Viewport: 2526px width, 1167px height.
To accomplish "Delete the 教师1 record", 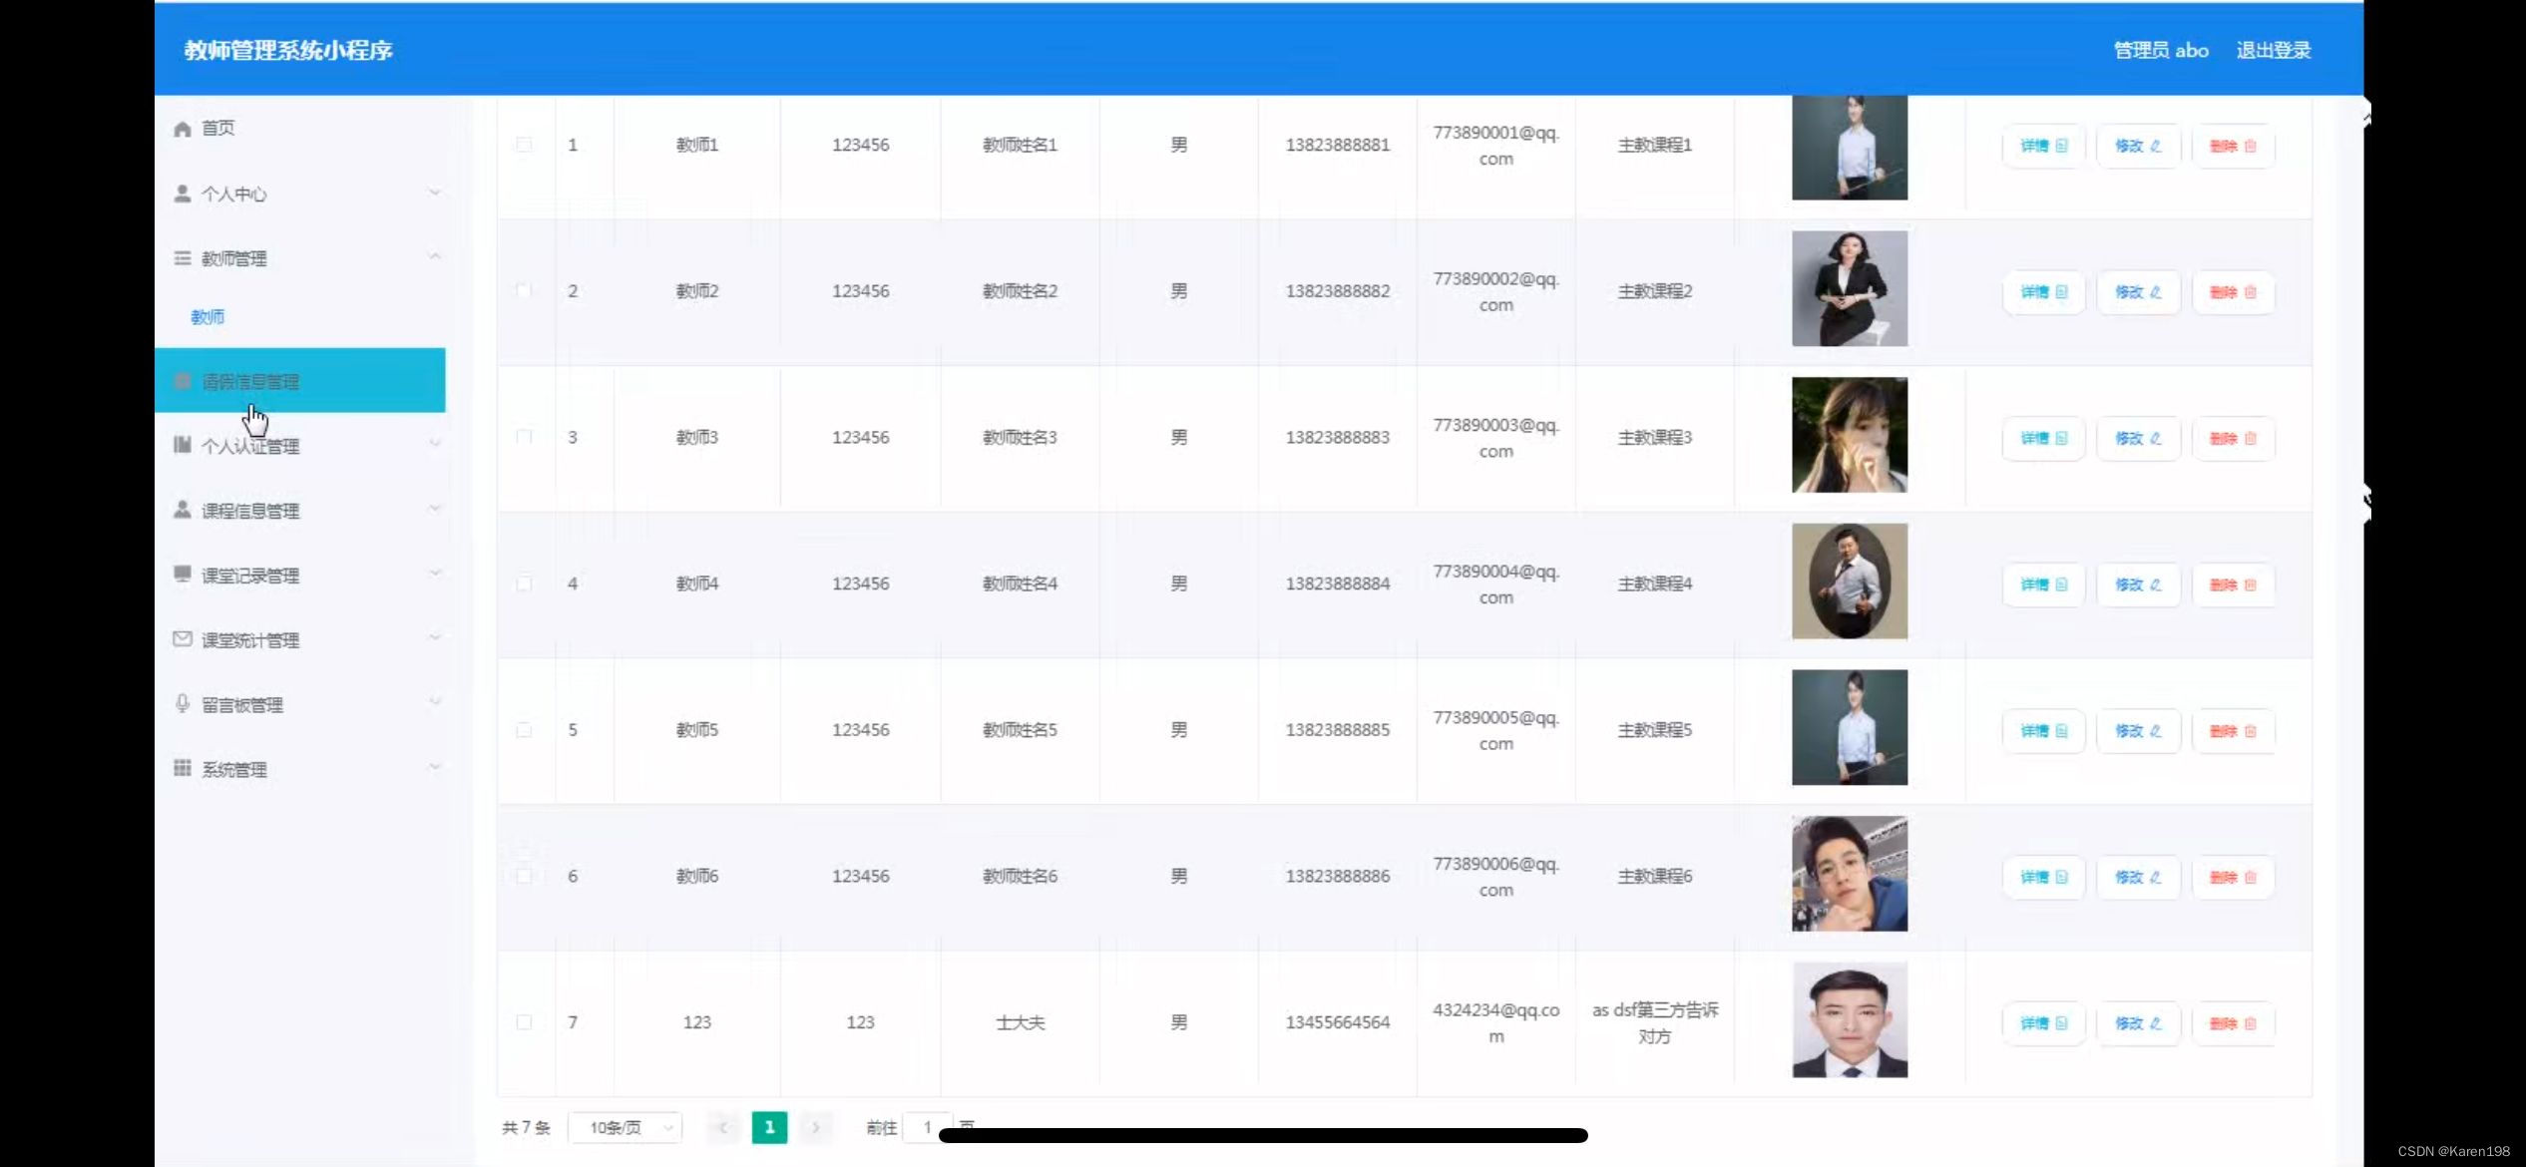I will tap(2233, 146).
